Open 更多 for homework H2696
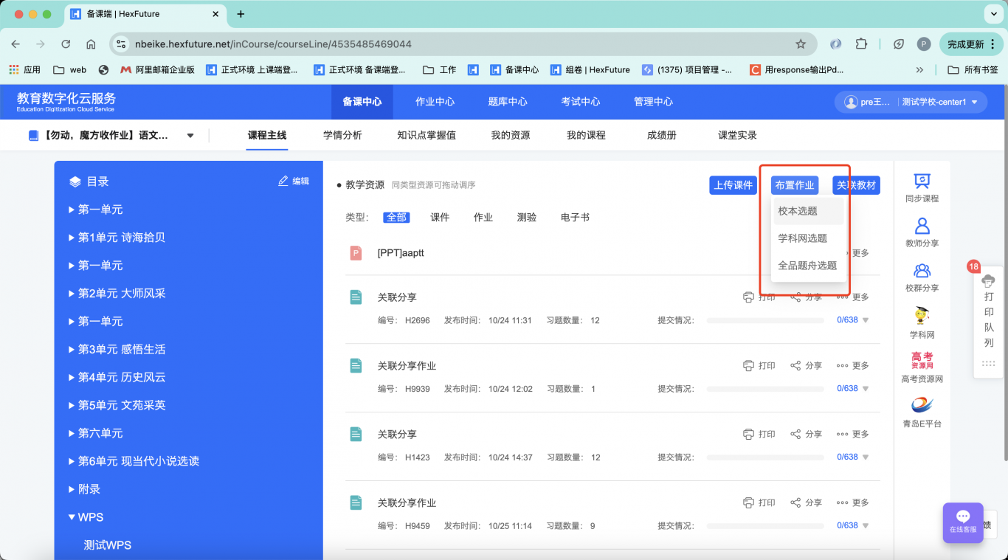 pos(853,297)
